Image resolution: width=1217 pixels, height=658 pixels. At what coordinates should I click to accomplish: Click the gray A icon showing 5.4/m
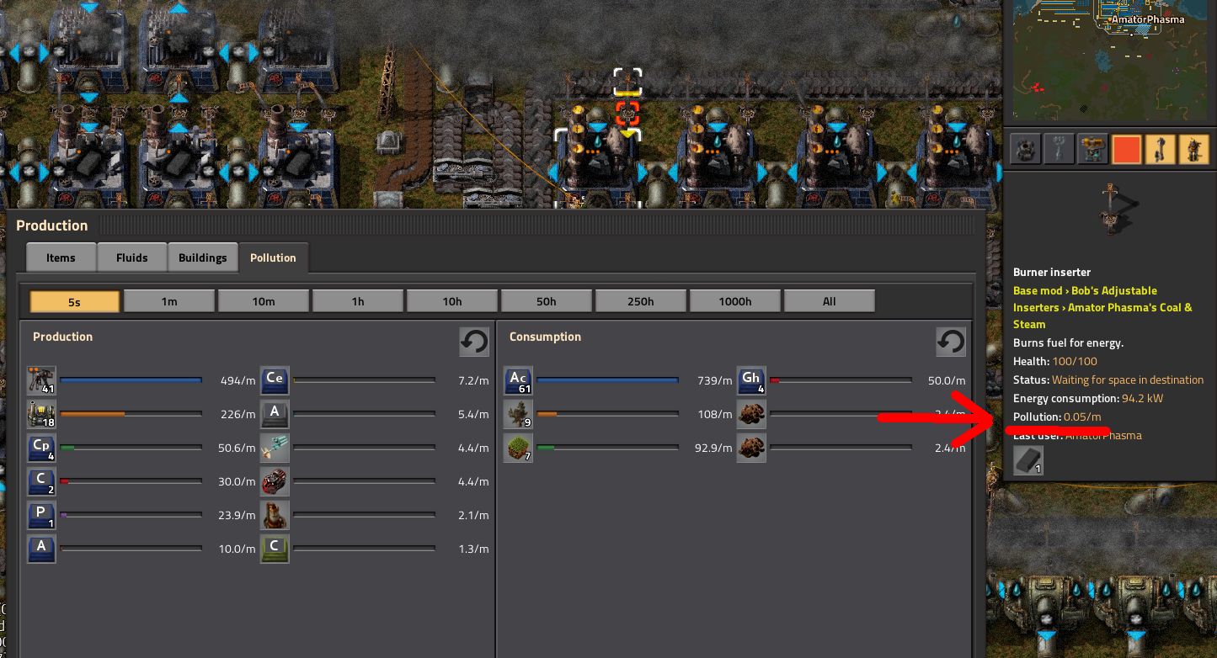click(275, 414)
